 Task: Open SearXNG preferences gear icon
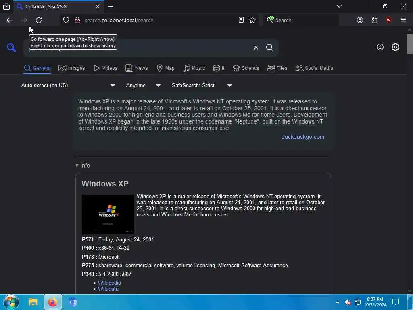point(395,47)
